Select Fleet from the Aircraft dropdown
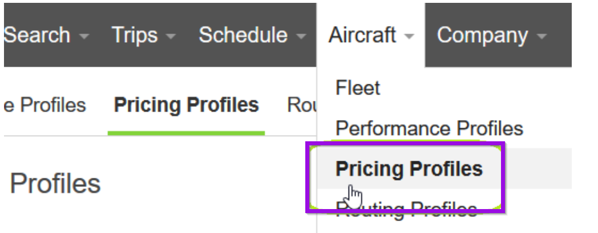The width and height of the screenshot is (598, 233). coord(358,88)
